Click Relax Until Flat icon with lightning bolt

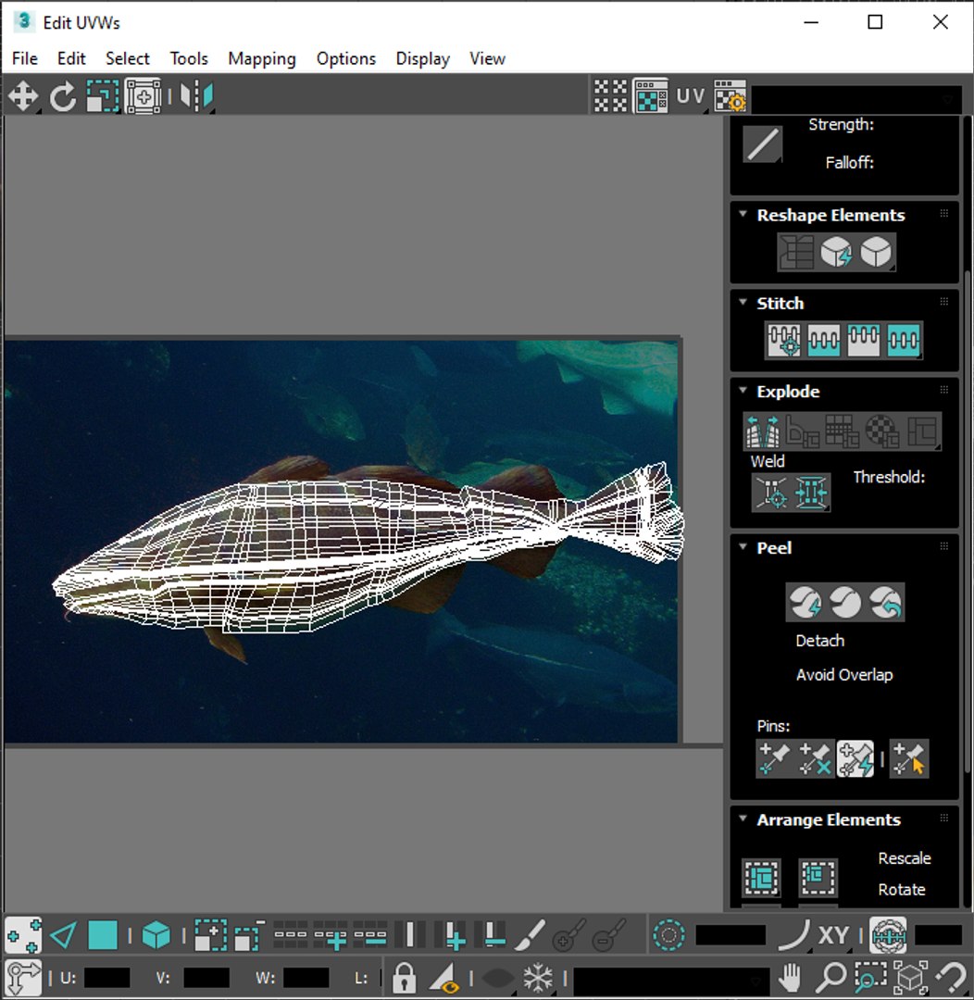836,252
